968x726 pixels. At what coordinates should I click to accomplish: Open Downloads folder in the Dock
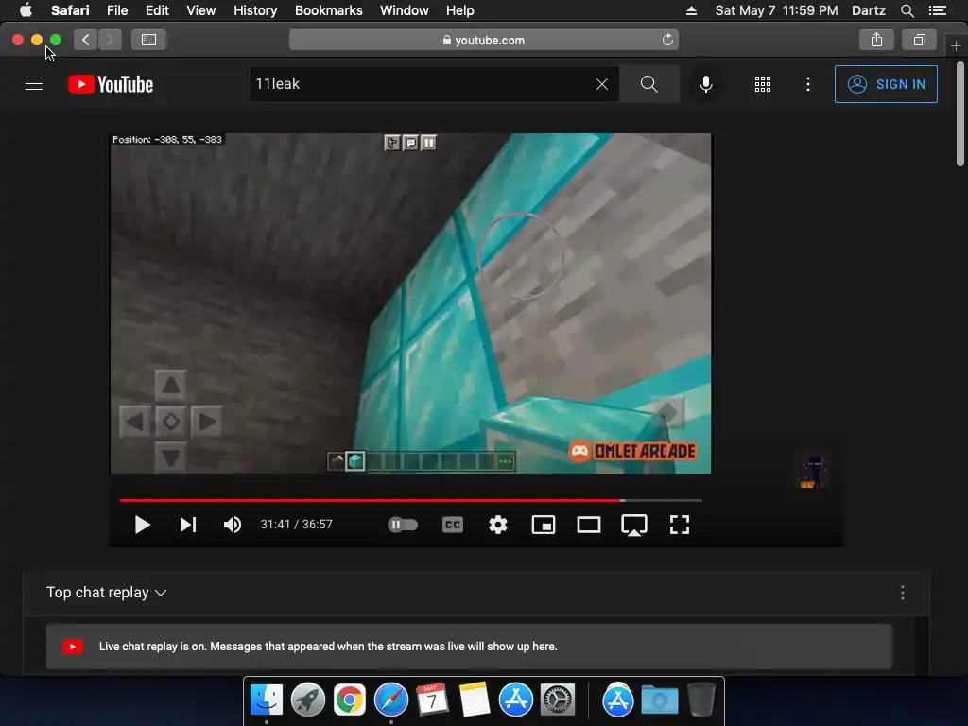coord(659,700)
